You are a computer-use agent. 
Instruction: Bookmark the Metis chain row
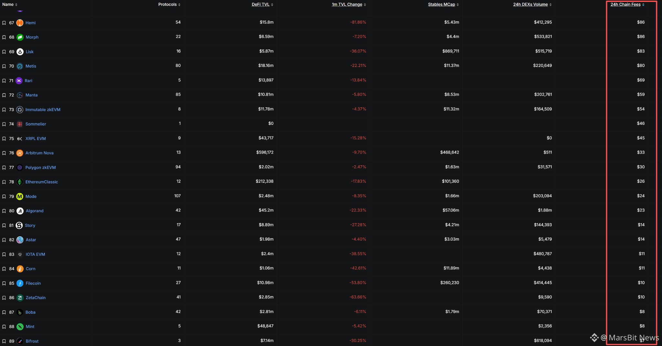(4, 66)
